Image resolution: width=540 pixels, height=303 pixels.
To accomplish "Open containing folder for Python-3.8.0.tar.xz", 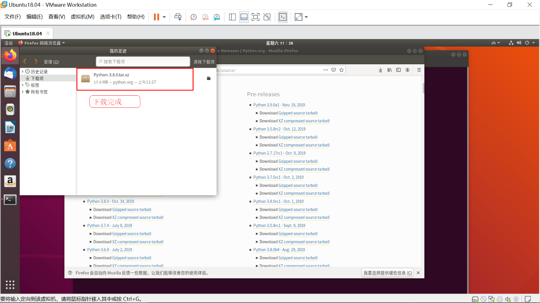I will tap(209, 78).
